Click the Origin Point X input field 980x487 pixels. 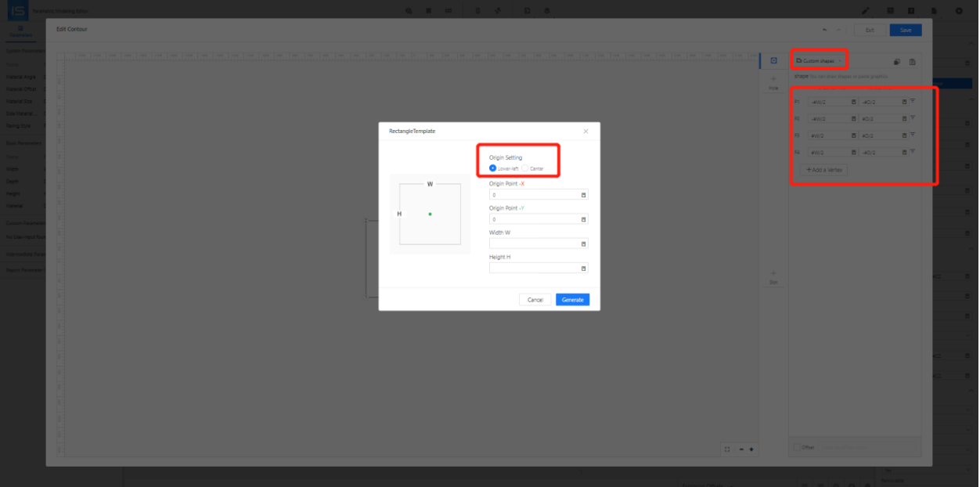pos(539,194)
